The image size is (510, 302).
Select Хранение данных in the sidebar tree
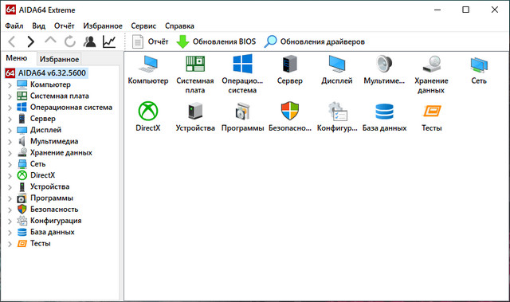click(x=61, y=153)
